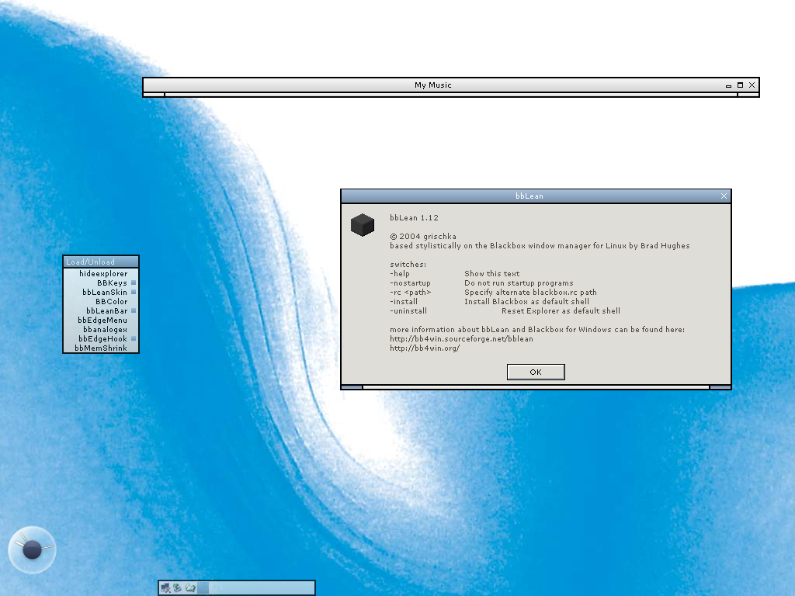Click the My Music title bar

(432, 85)
